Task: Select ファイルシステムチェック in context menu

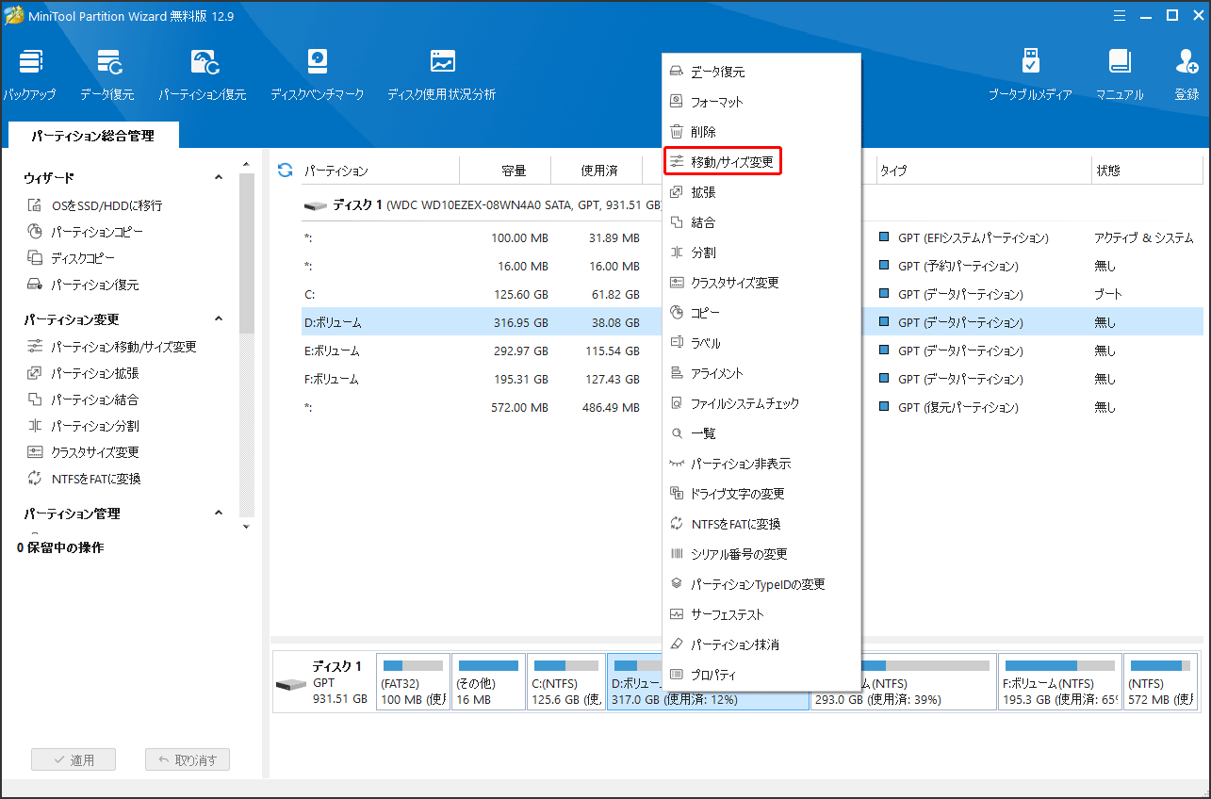Action: (x=761, y=403)
